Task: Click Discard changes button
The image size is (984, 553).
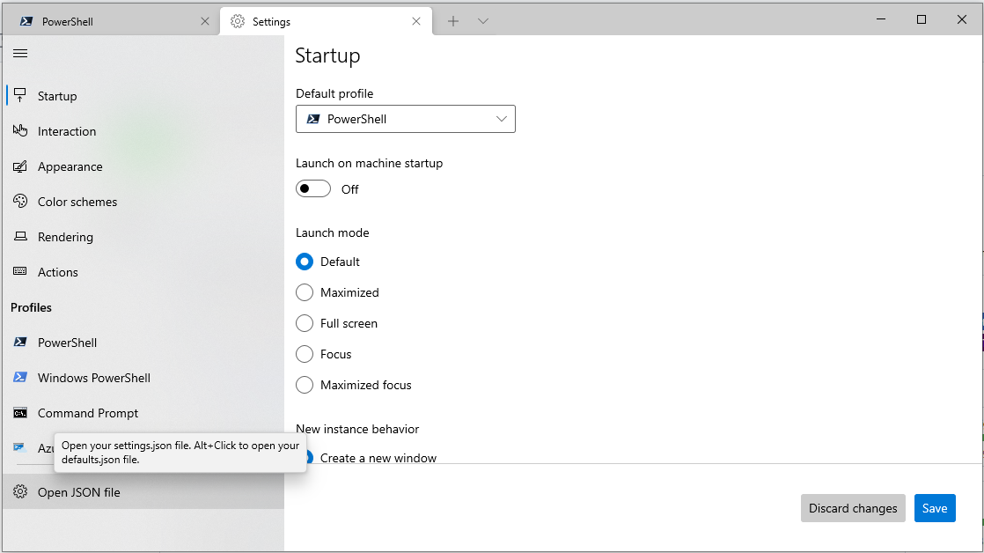Action: coord(853,508)
